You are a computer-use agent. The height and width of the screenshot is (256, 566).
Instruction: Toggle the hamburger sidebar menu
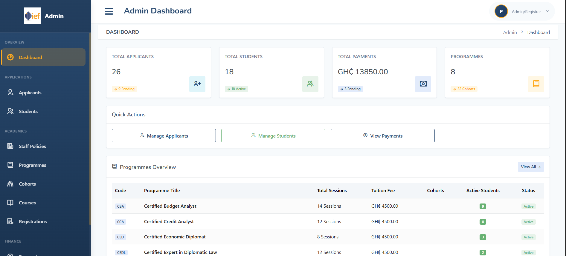[x=109, y=11]
